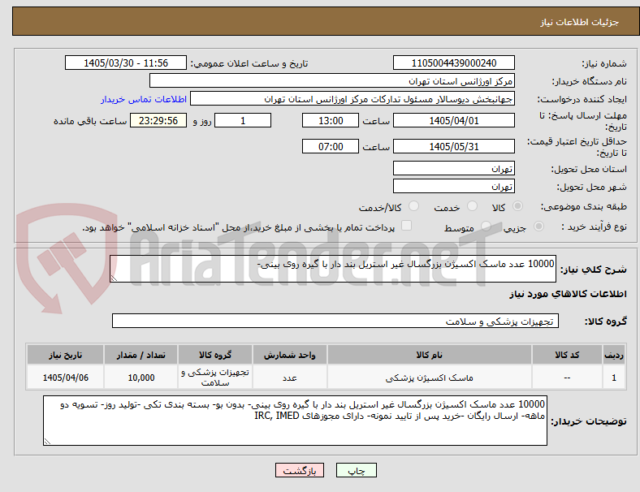Click the کد کالا column header
Viewport: 640px width, 492px height.
pyautogui.click(x=567, y=355)
